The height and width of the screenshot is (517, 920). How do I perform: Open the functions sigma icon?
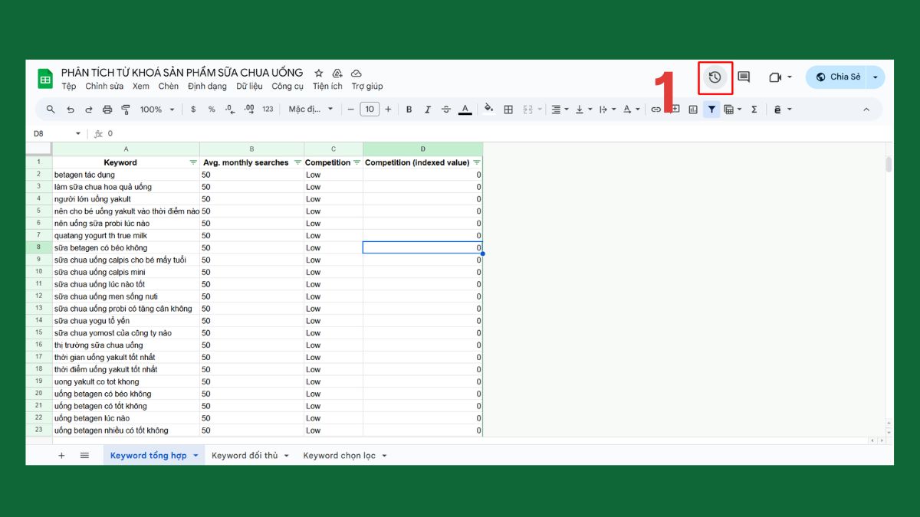pos(754,109)
